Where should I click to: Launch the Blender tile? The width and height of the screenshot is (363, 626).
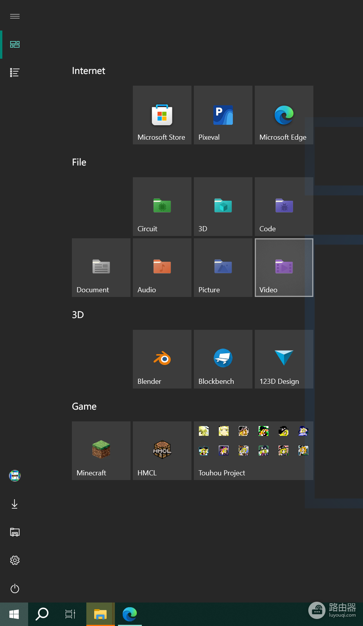point(162,359)
